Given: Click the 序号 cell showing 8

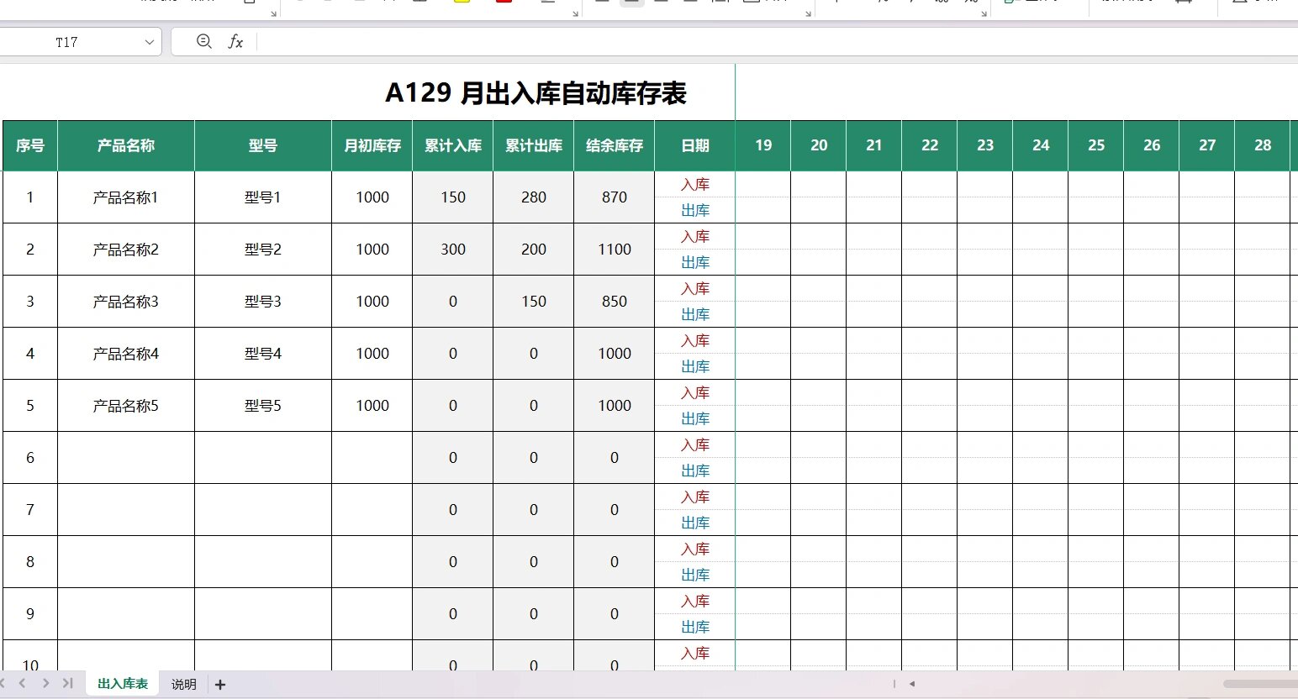Looking at the screenshot, I should click(30, 562).
